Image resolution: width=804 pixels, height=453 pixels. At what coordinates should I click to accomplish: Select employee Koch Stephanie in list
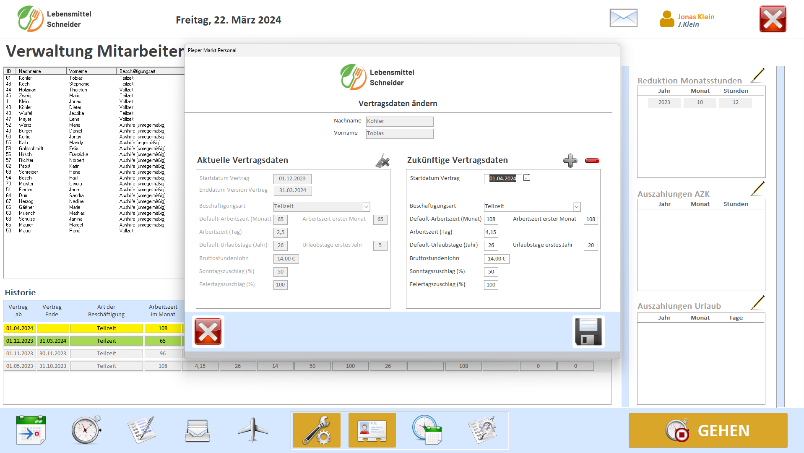point(79,84)
